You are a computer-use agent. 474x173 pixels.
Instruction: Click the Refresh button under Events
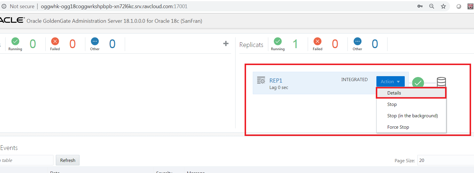[x=68, y=160]
